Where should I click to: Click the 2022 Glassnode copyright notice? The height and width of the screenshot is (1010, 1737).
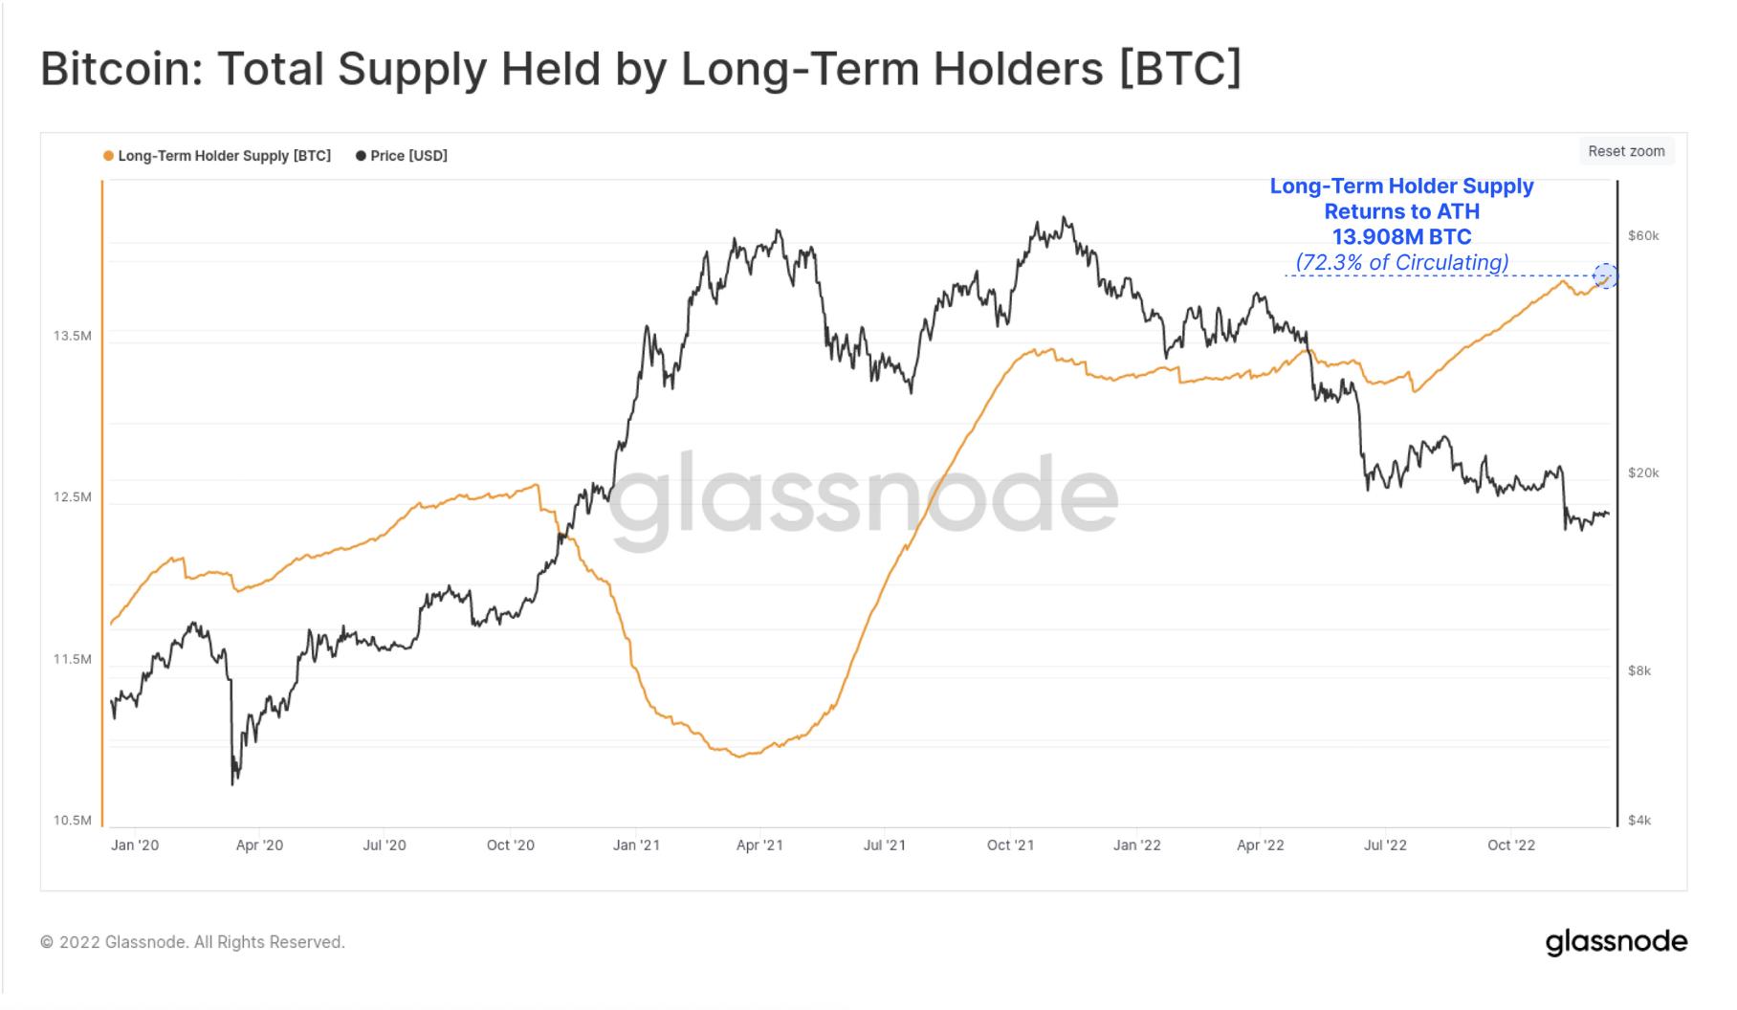192,942
